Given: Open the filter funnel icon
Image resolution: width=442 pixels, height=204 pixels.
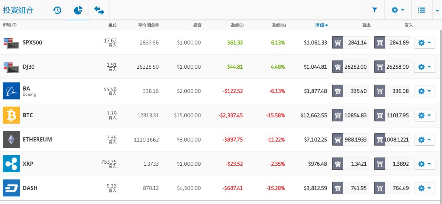Looking at the screenshot, I should click(x=375, y=10).
